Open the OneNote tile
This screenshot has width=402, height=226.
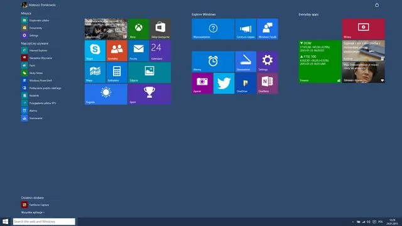tap(268, 83)
